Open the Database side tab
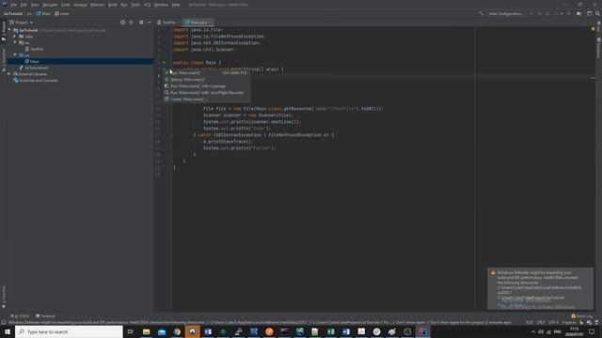Viewport: 602px width, 338px height. [x=598, y=48]
